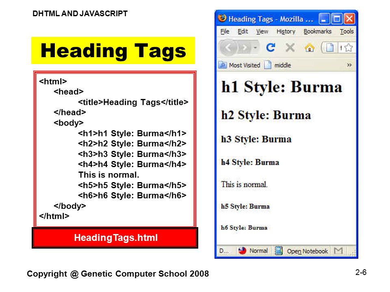Image resolution: width=390 pixels, height=292 pixels.
Task: Open the Edit menu in Firefox
Action: point(243,32)
